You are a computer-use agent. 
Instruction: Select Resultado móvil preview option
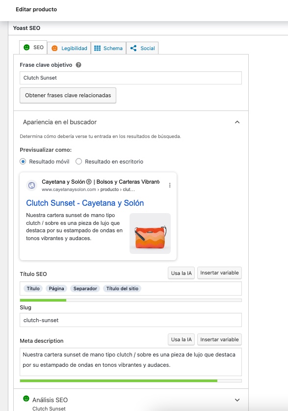click(x=23, y=162)
